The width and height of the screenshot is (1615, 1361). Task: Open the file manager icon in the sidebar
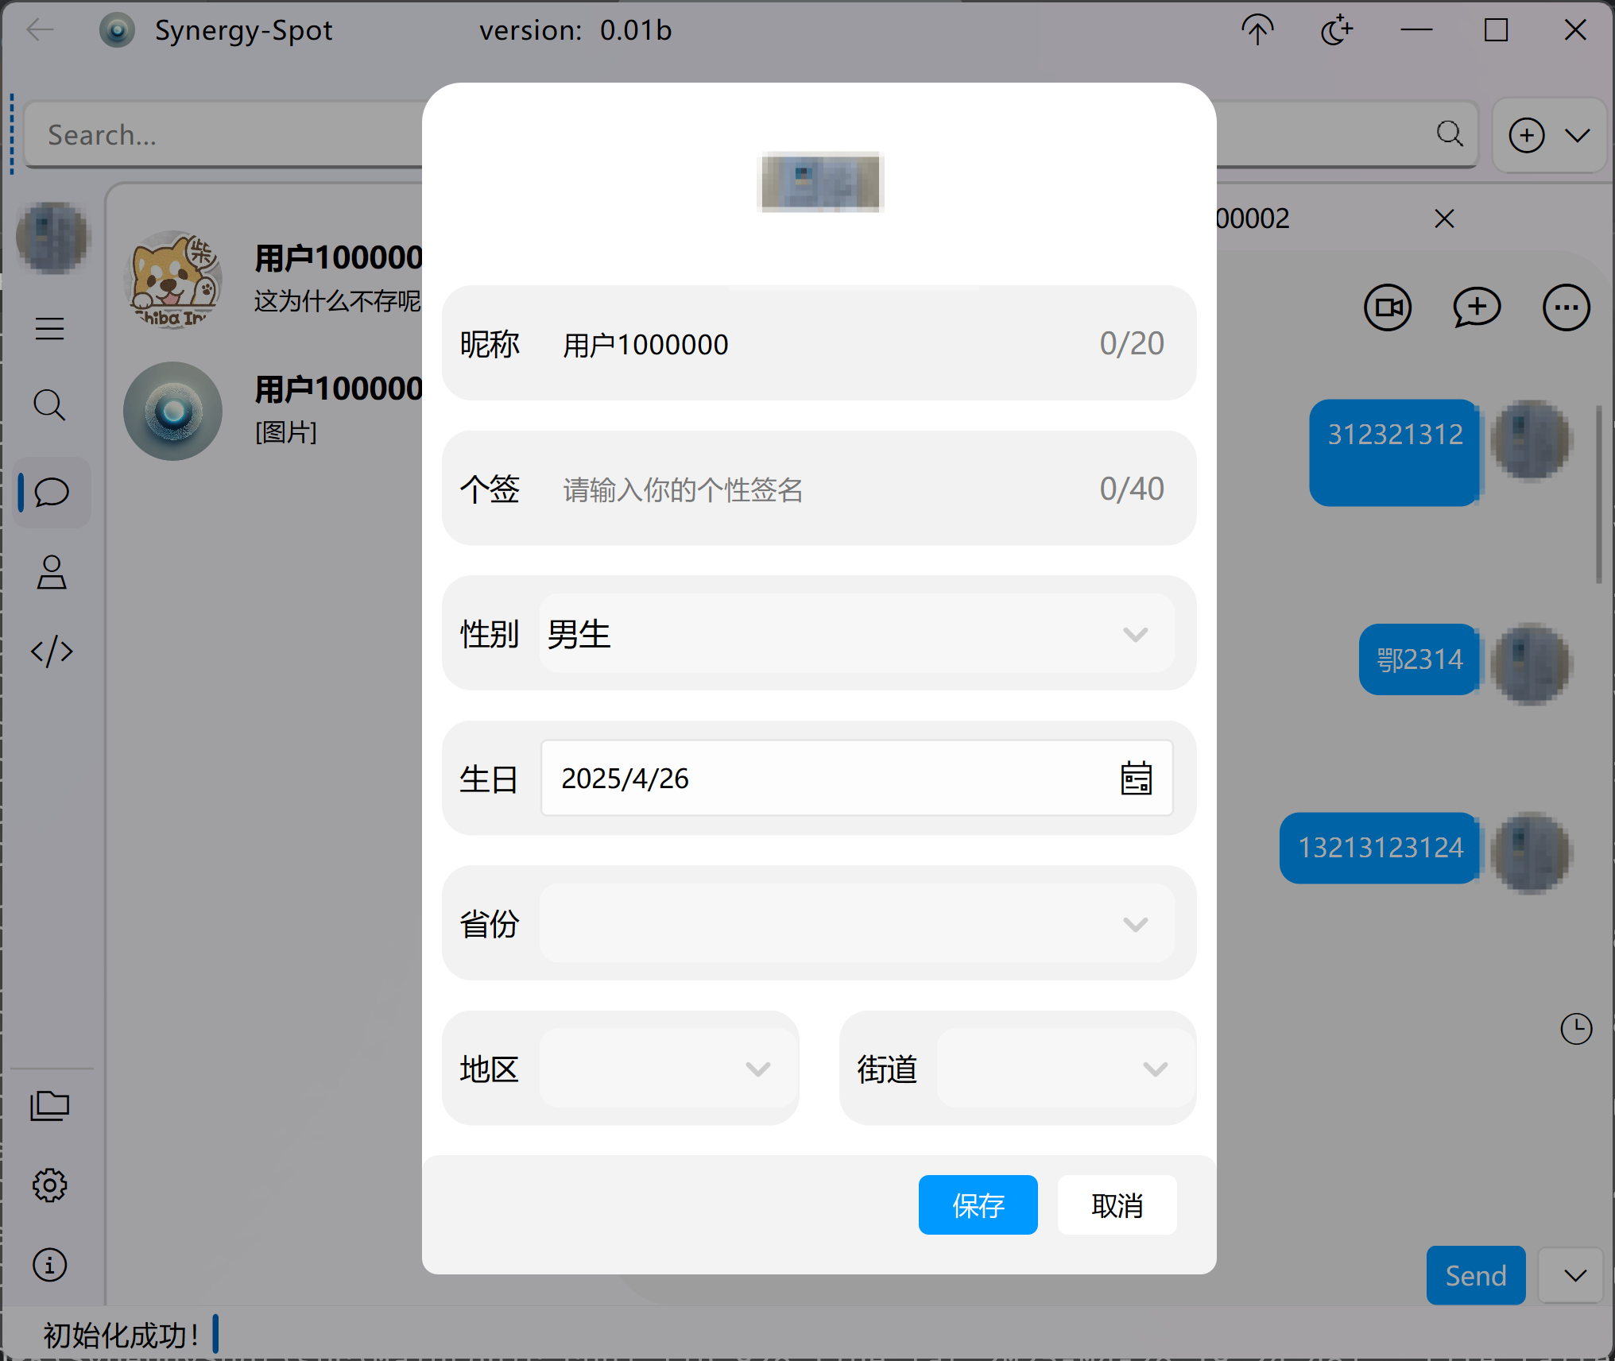tap(50, 1106)
